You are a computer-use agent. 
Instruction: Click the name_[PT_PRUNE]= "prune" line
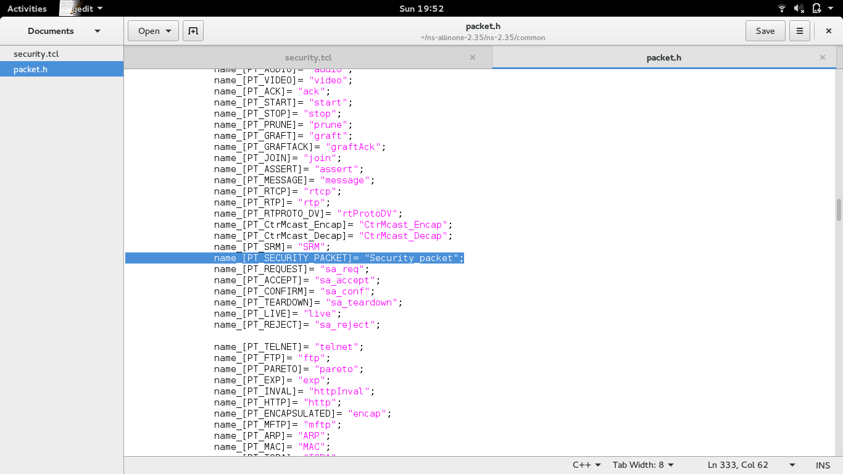283,125
